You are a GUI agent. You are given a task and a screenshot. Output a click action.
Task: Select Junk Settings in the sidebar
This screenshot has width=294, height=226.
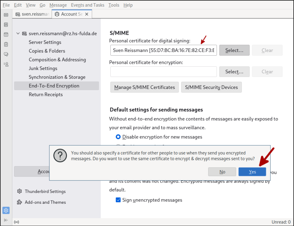click(x=42, y=68)
